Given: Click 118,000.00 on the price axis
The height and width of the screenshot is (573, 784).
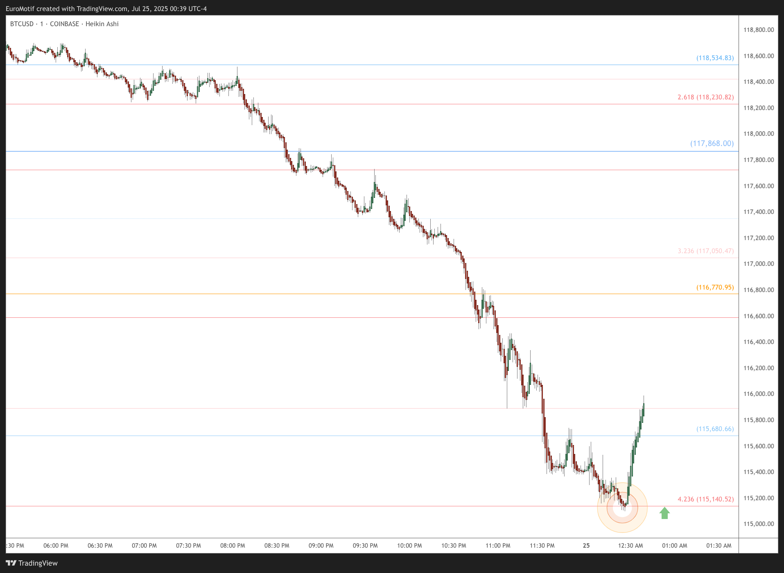Looking at the screenshot, I should (759, 134).
